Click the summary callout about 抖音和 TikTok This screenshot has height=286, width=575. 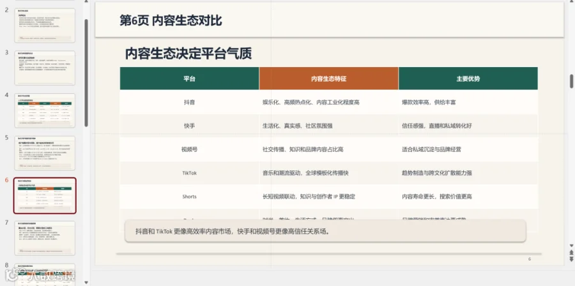click(325, 231)
